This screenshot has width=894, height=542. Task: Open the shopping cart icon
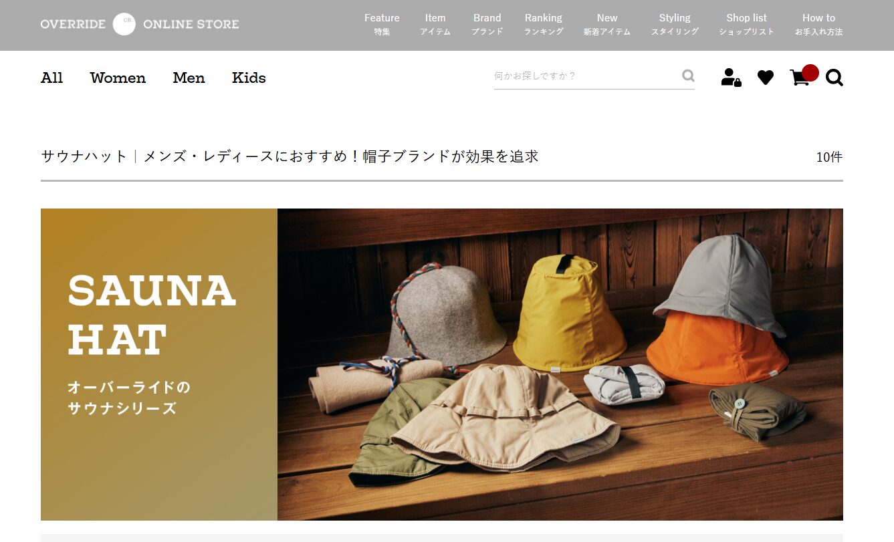click(799, 78)
